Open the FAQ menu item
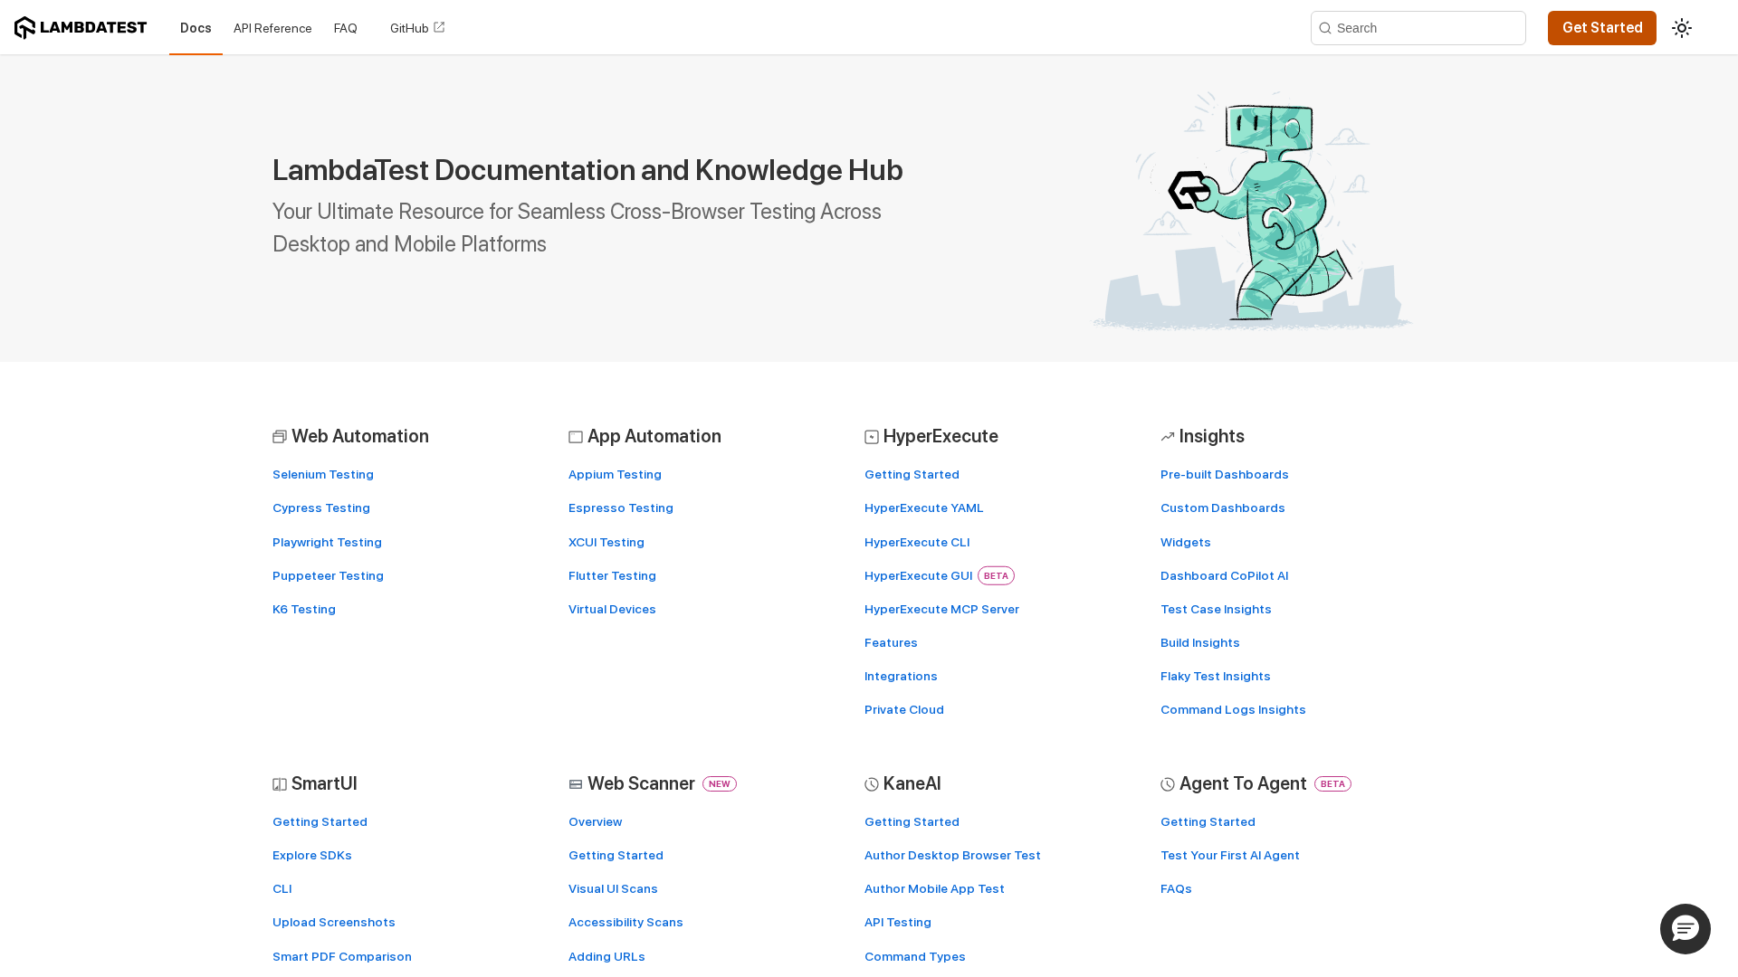The height and width of the screenshot is (977, 1738). point(345,28)
